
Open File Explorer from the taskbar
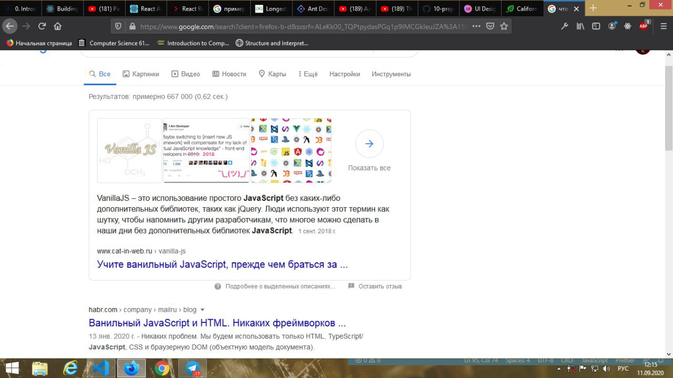[40, 368]
